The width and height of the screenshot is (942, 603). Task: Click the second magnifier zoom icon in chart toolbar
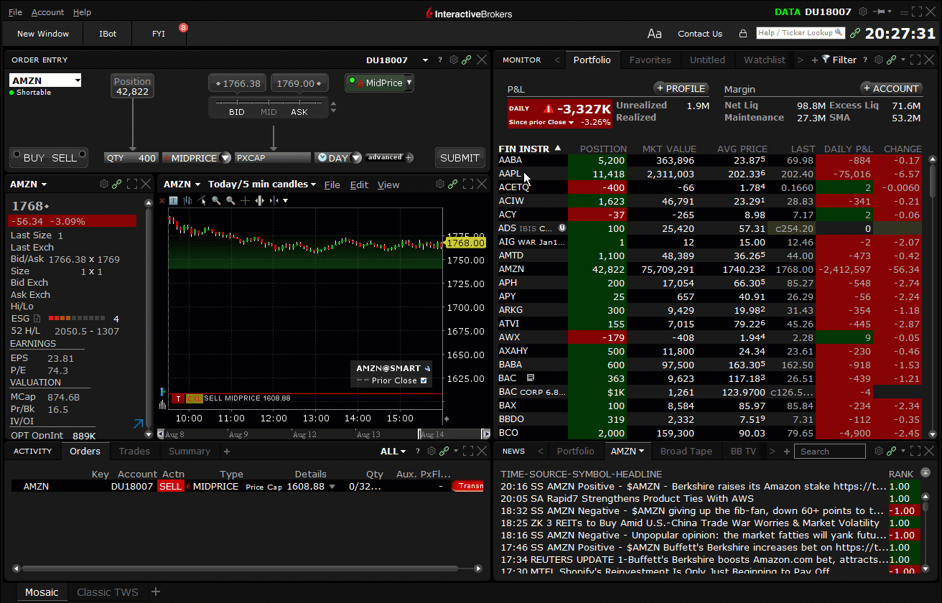(230, 201)
